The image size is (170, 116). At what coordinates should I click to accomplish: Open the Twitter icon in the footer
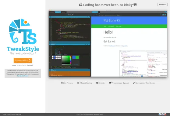[160, 114]
